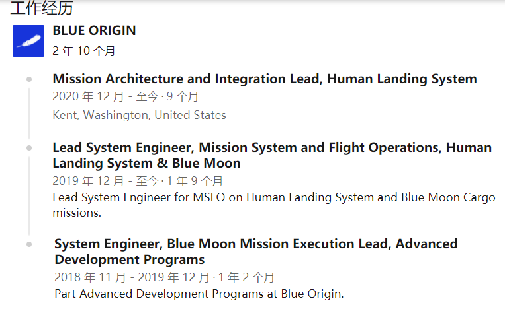Viewport: 505px width, 309px height.
Task: Click the second timeline bullet dot
Action: (29, 148)
